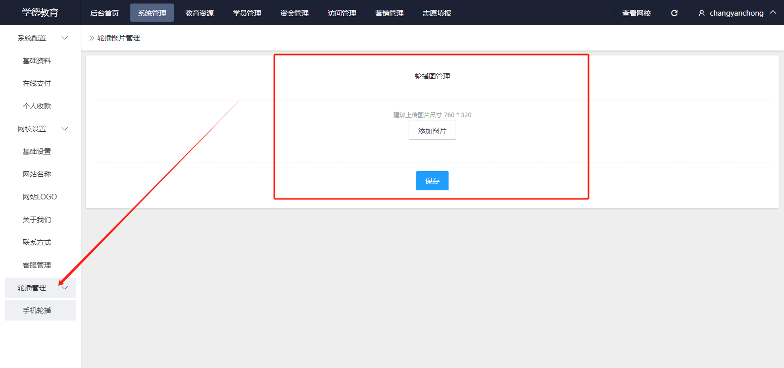Open 网站LOGO sidebar item
784x368 pixels.
click(40, 197)
